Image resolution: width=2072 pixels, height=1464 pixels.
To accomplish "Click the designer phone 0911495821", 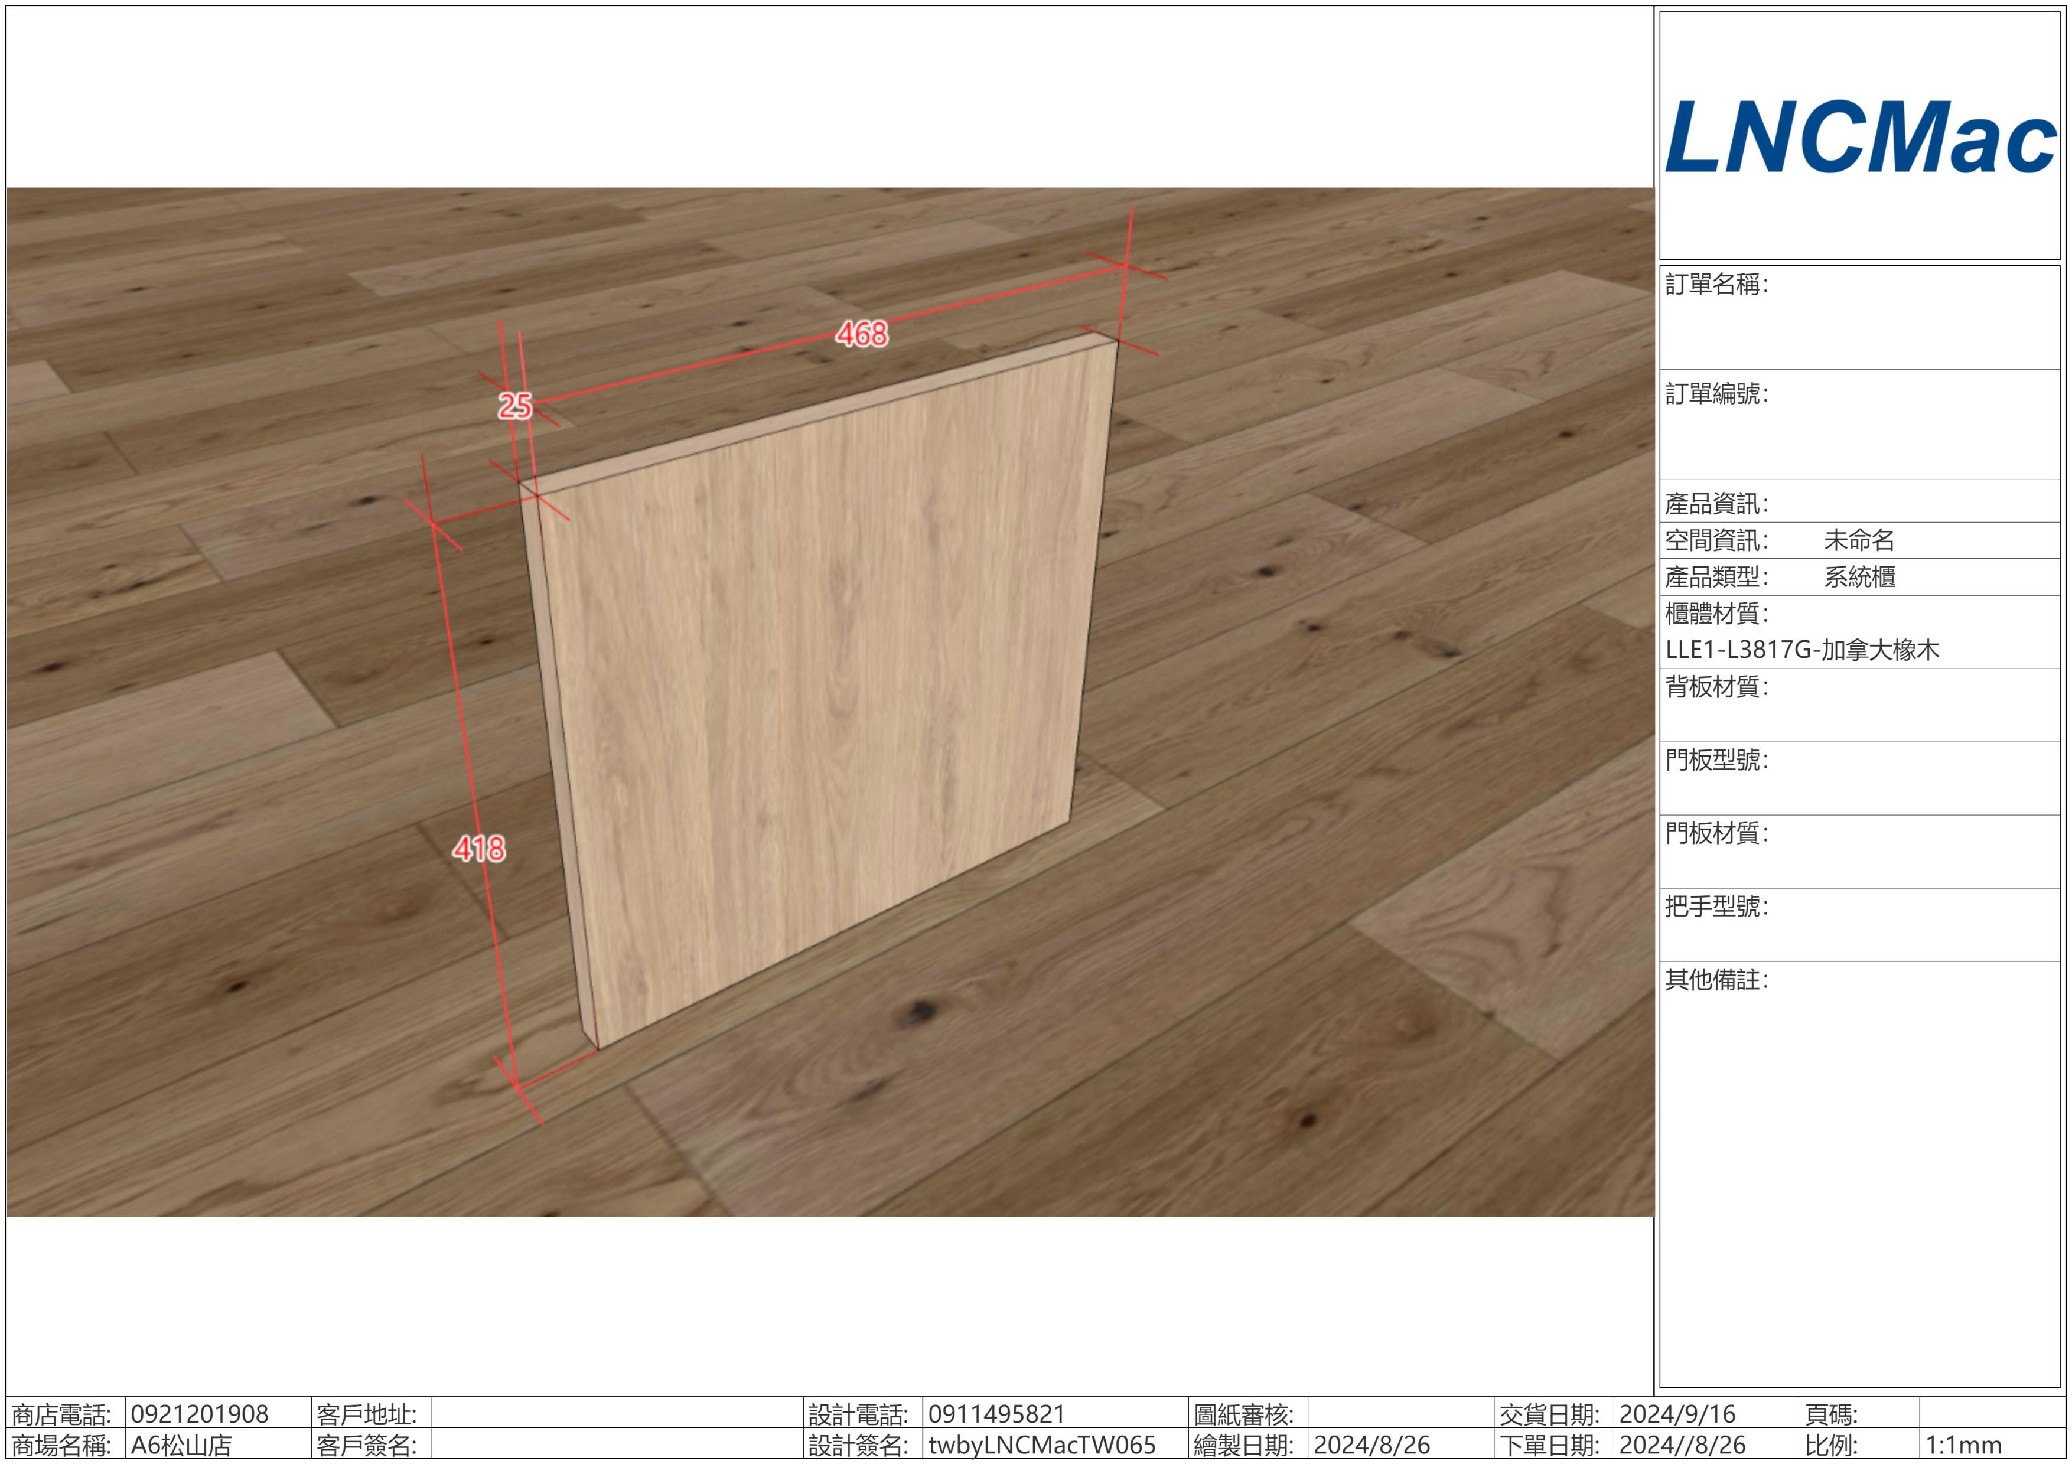I will click(x=996, y=1413).
